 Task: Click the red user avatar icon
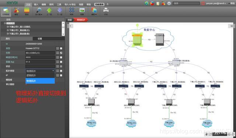pos(203,3)
